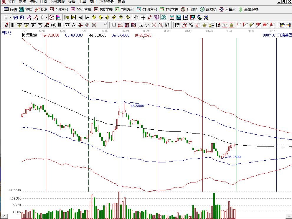Expand drawing toolbar overflow chevron
Screen dimensions: 292x219
(105, 24)
